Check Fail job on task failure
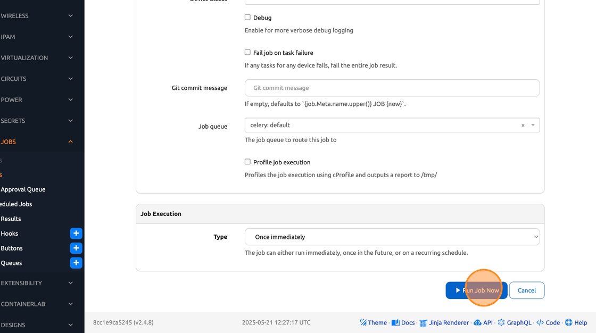This screenshot has width=596, height=333. [247, 53]
